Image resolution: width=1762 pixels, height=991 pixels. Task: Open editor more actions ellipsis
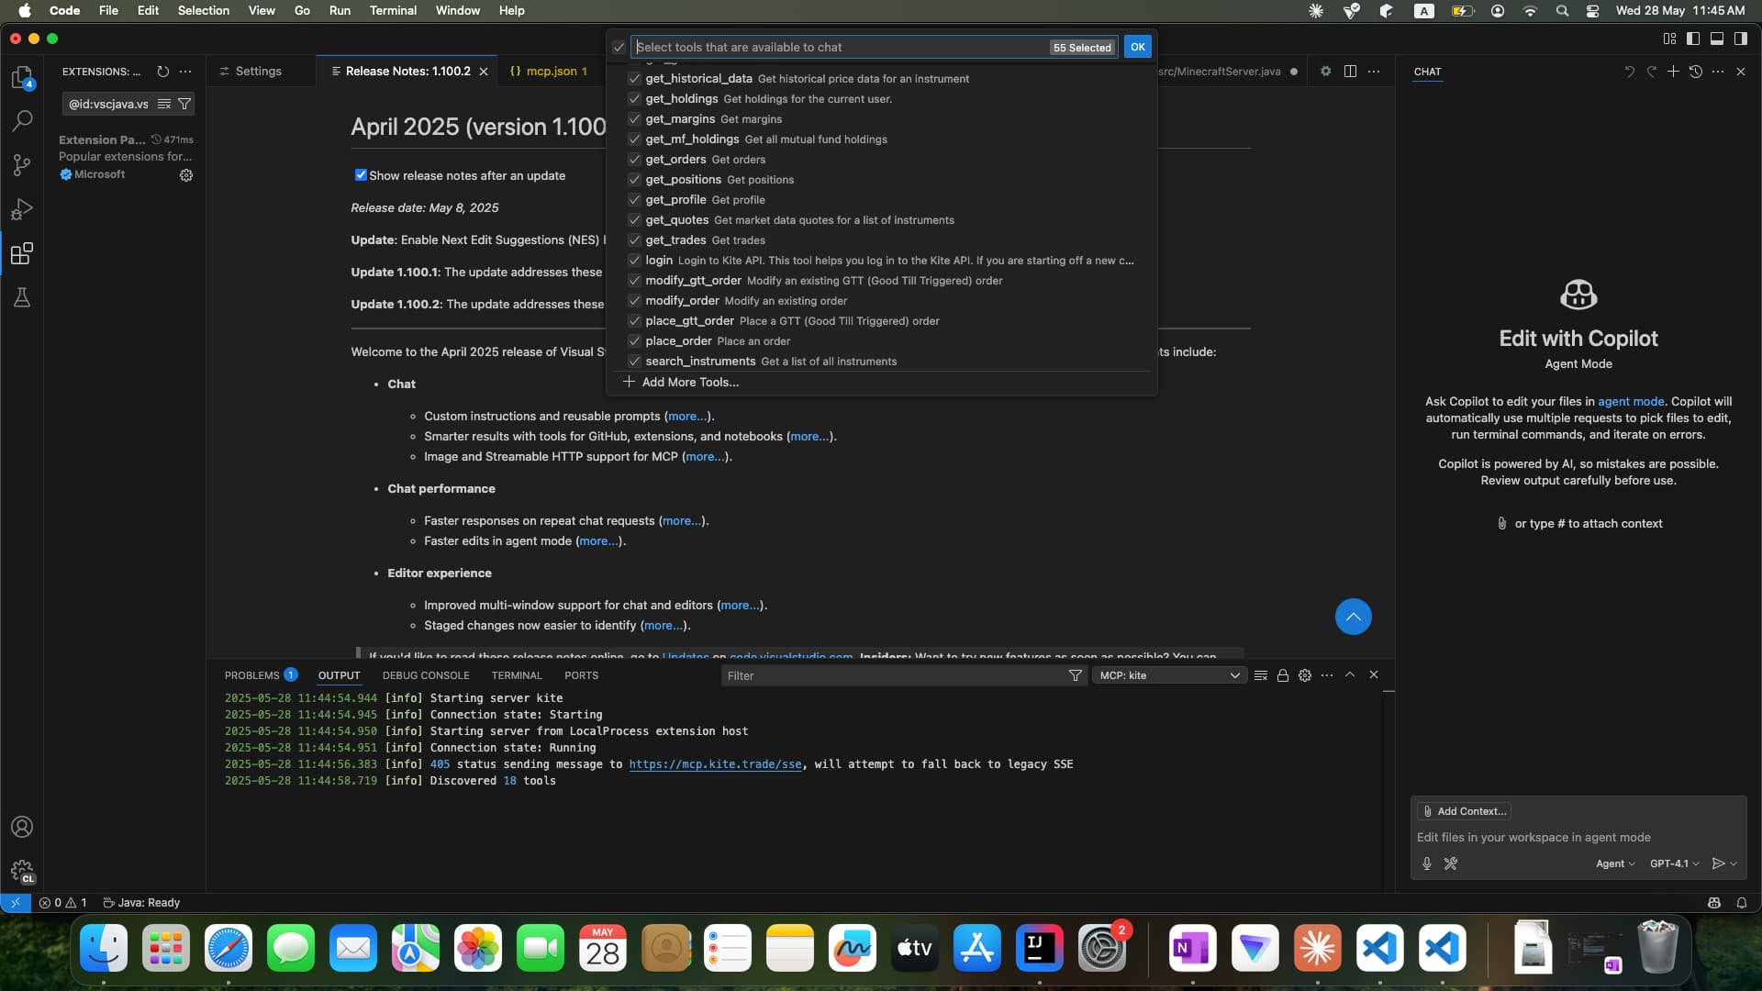point(1373,72)
